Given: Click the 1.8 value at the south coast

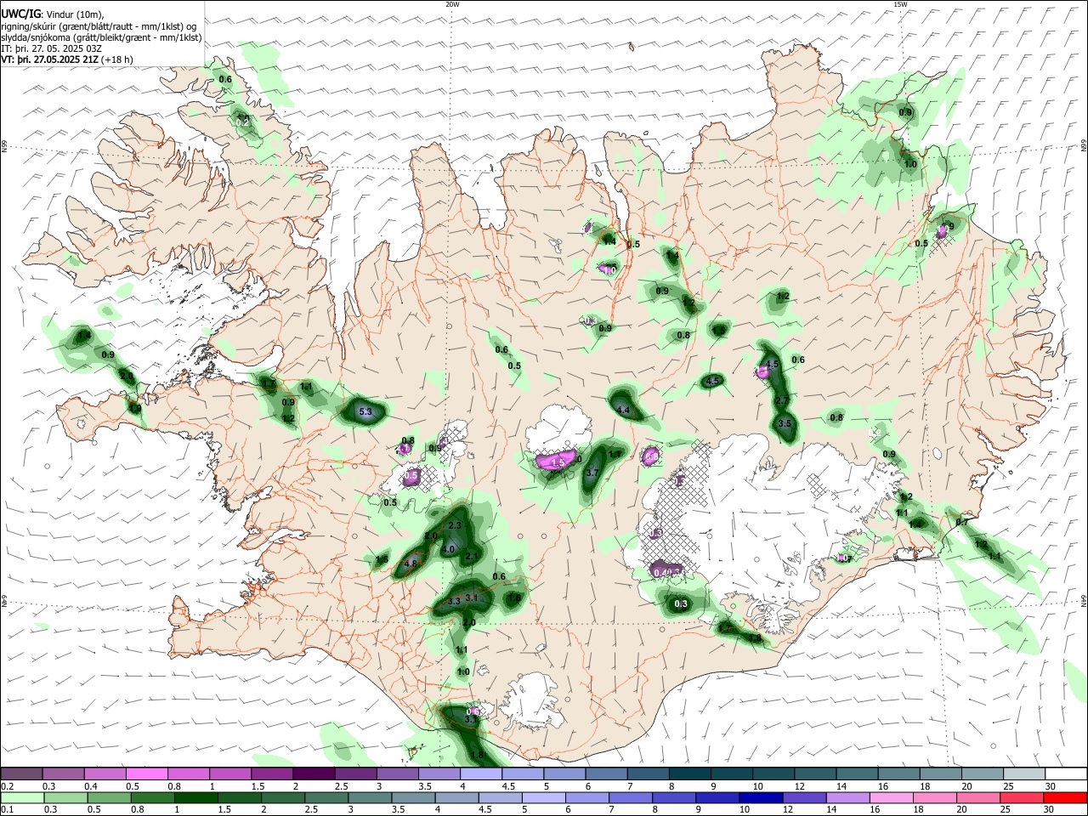Looking at the screenshot, I should pos(477,755).
